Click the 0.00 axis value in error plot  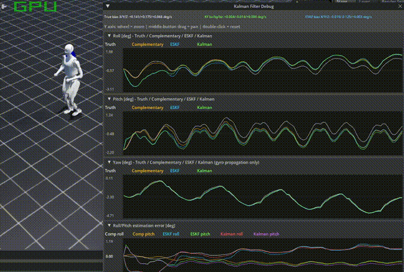point(109,256)
